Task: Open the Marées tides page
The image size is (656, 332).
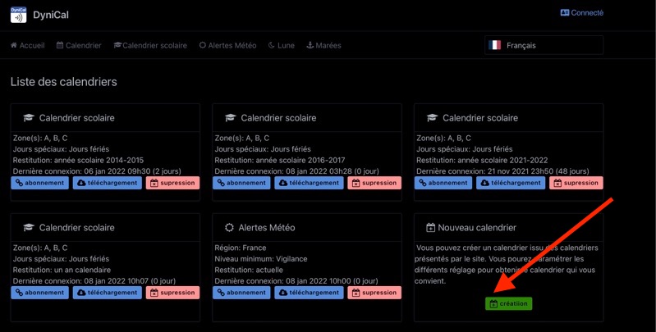Action: tap(323, 46)
